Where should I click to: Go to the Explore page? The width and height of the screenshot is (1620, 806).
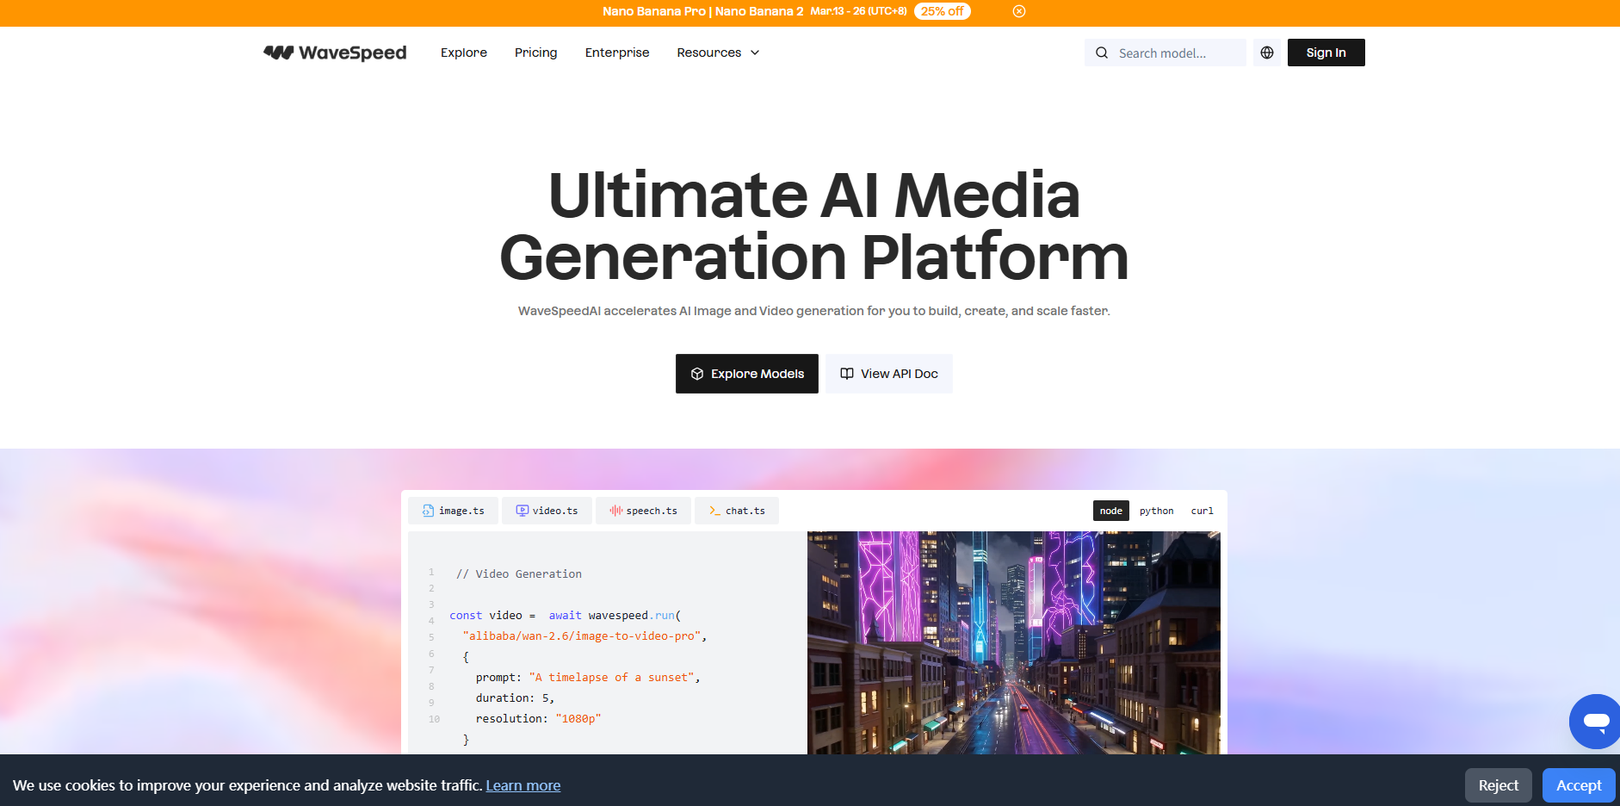(464, 53)
